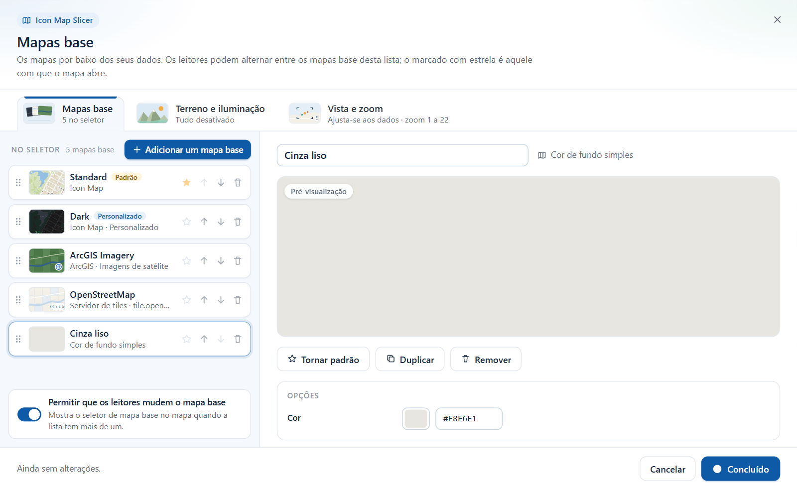Move the OpenStreetMap entry down
Viewport: 797px width, 489px height.
tap(221, 300)
